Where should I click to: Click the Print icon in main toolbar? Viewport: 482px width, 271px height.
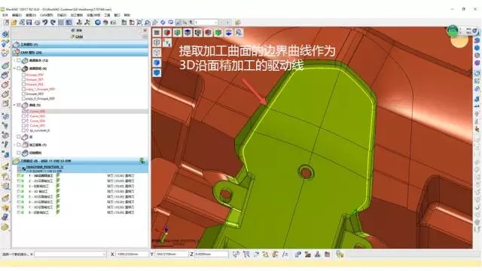tap(37, 23)
